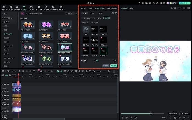This screenshot has height=120, width=192.
Task: Open the メディア media tab
Action: click(x=4, y=8)
